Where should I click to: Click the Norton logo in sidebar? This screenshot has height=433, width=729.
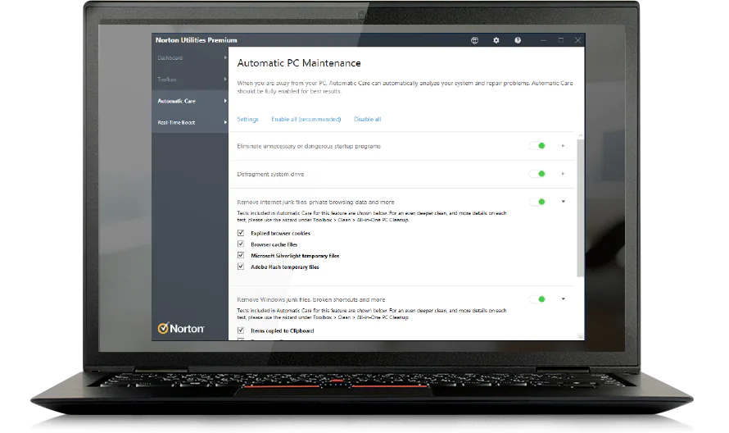point(181,328)
